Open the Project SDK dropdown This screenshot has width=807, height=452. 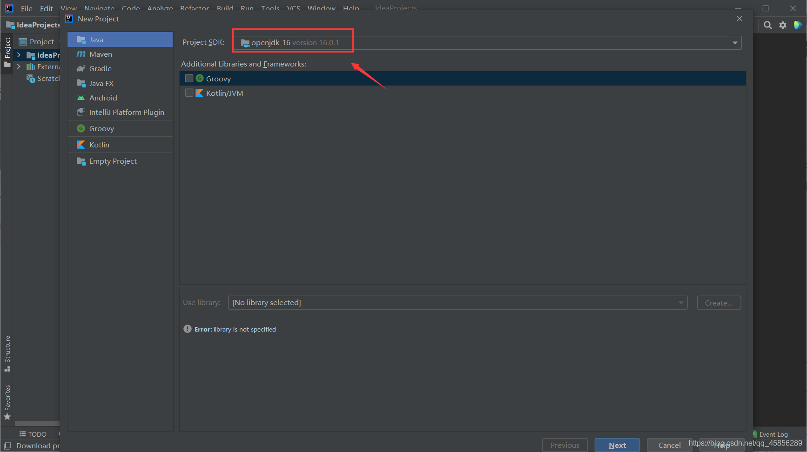coord(487,43)
